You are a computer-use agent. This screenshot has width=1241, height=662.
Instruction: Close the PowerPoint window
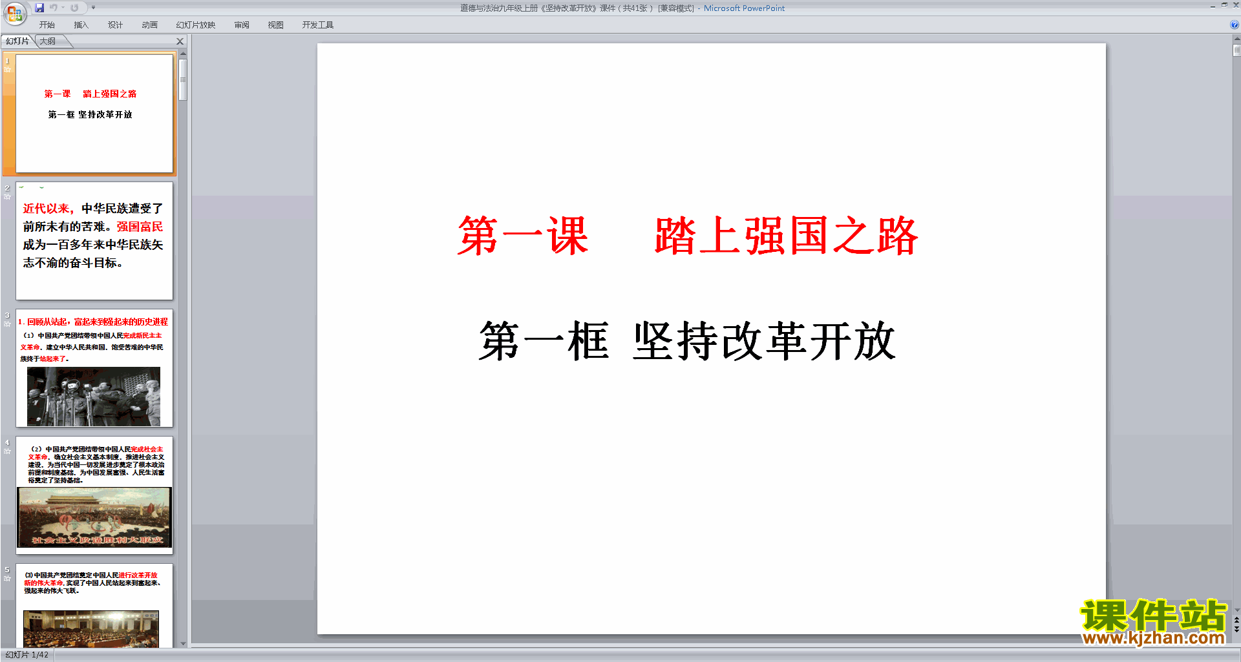(x=1235, y=5)
